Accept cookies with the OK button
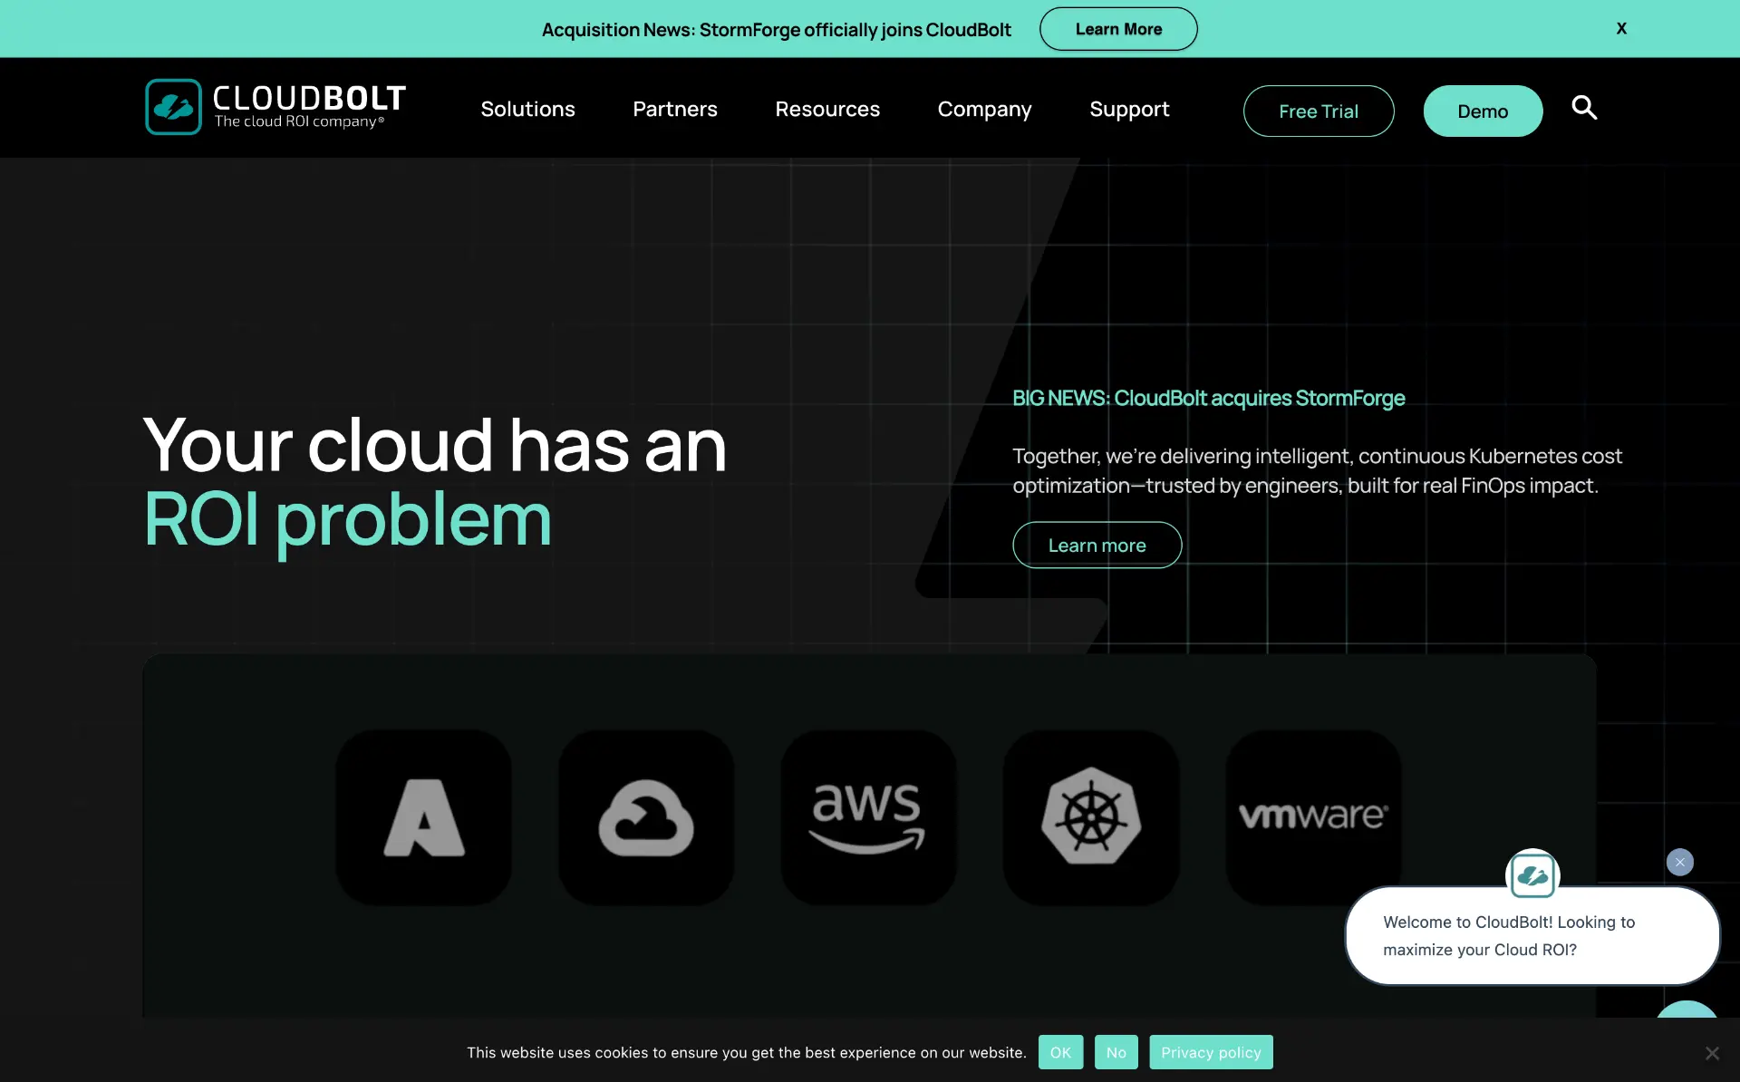Image resolution: width=1740 pixels, height=1082 pixels. 1060,1052
